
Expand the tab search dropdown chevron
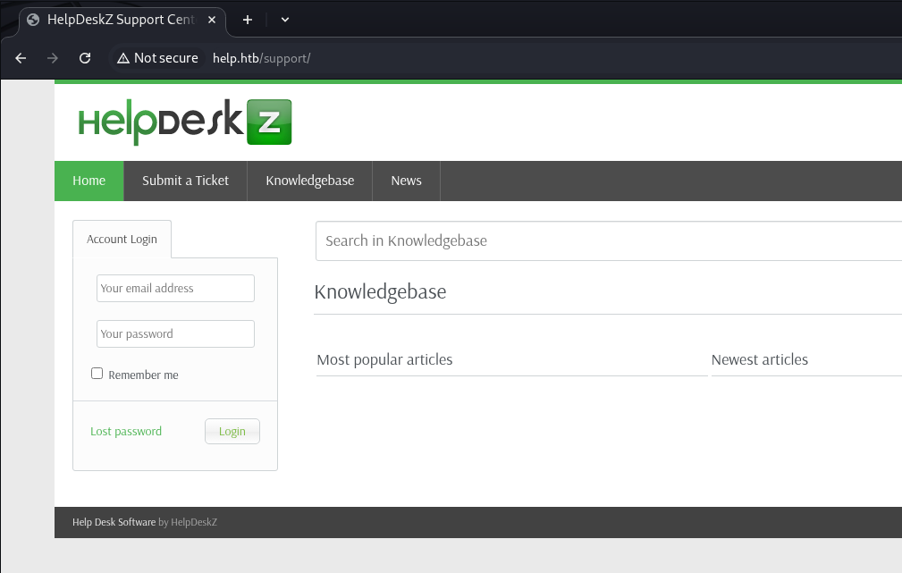click(285, 19)
